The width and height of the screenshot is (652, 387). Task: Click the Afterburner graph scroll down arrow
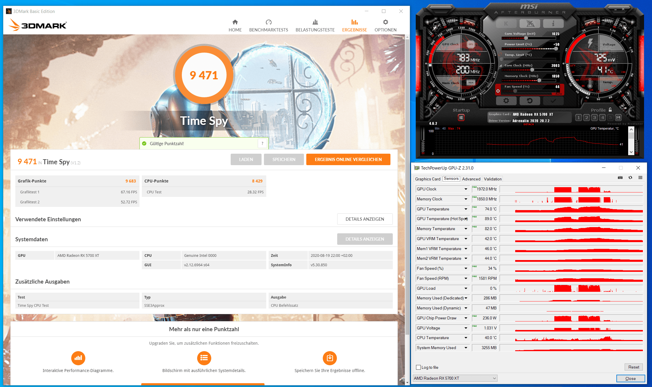pos(631,152)
